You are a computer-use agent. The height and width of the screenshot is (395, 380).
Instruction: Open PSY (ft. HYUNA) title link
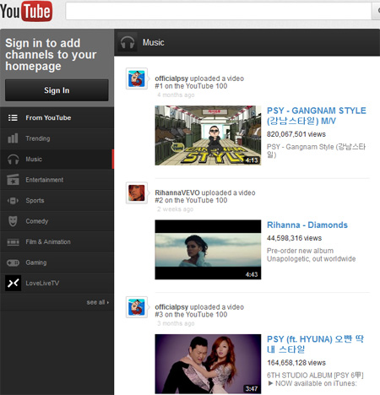pos(315,344)
